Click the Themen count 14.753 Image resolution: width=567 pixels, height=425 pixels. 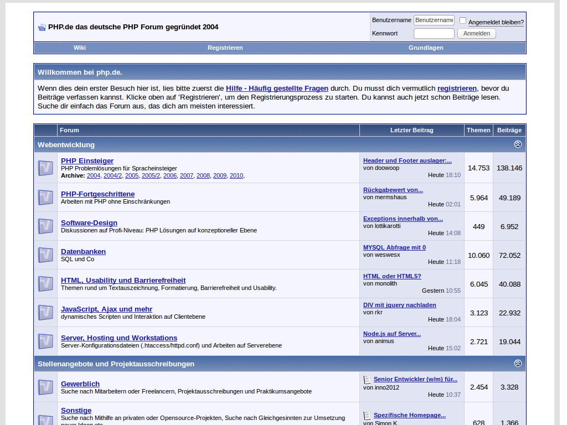478,168
